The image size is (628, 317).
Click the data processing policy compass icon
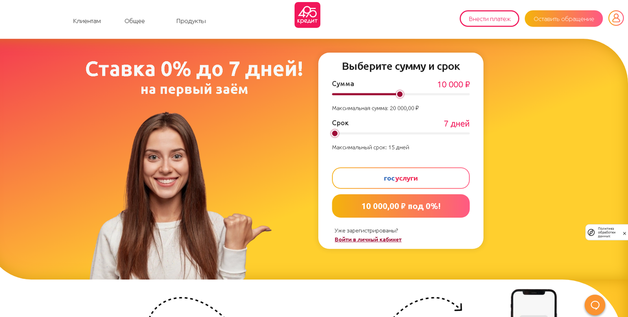tap(591, 232)
